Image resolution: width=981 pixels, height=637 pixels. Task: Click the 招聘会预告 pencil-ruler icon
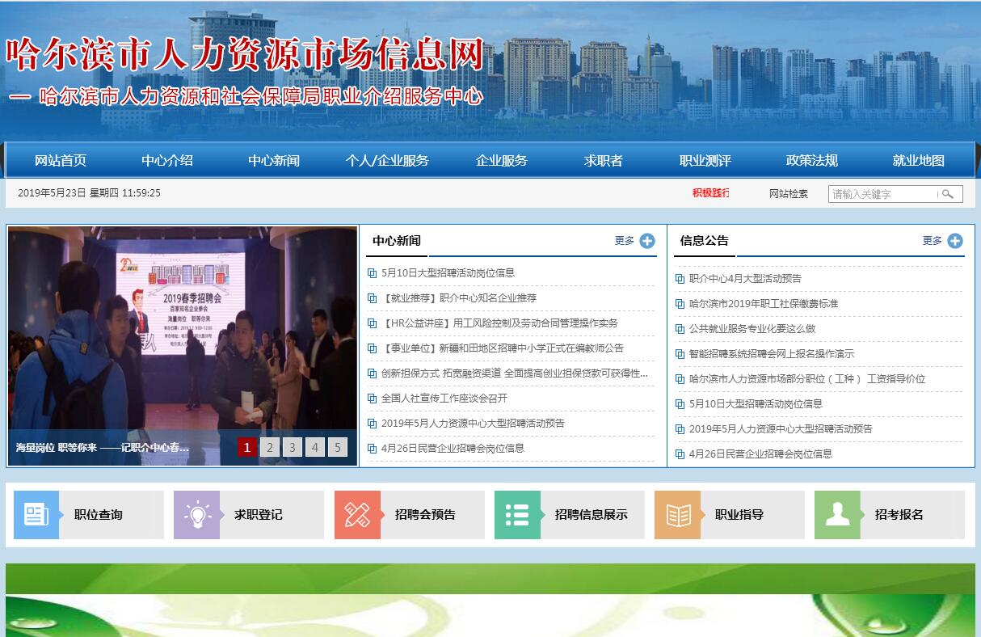[357, 515]
